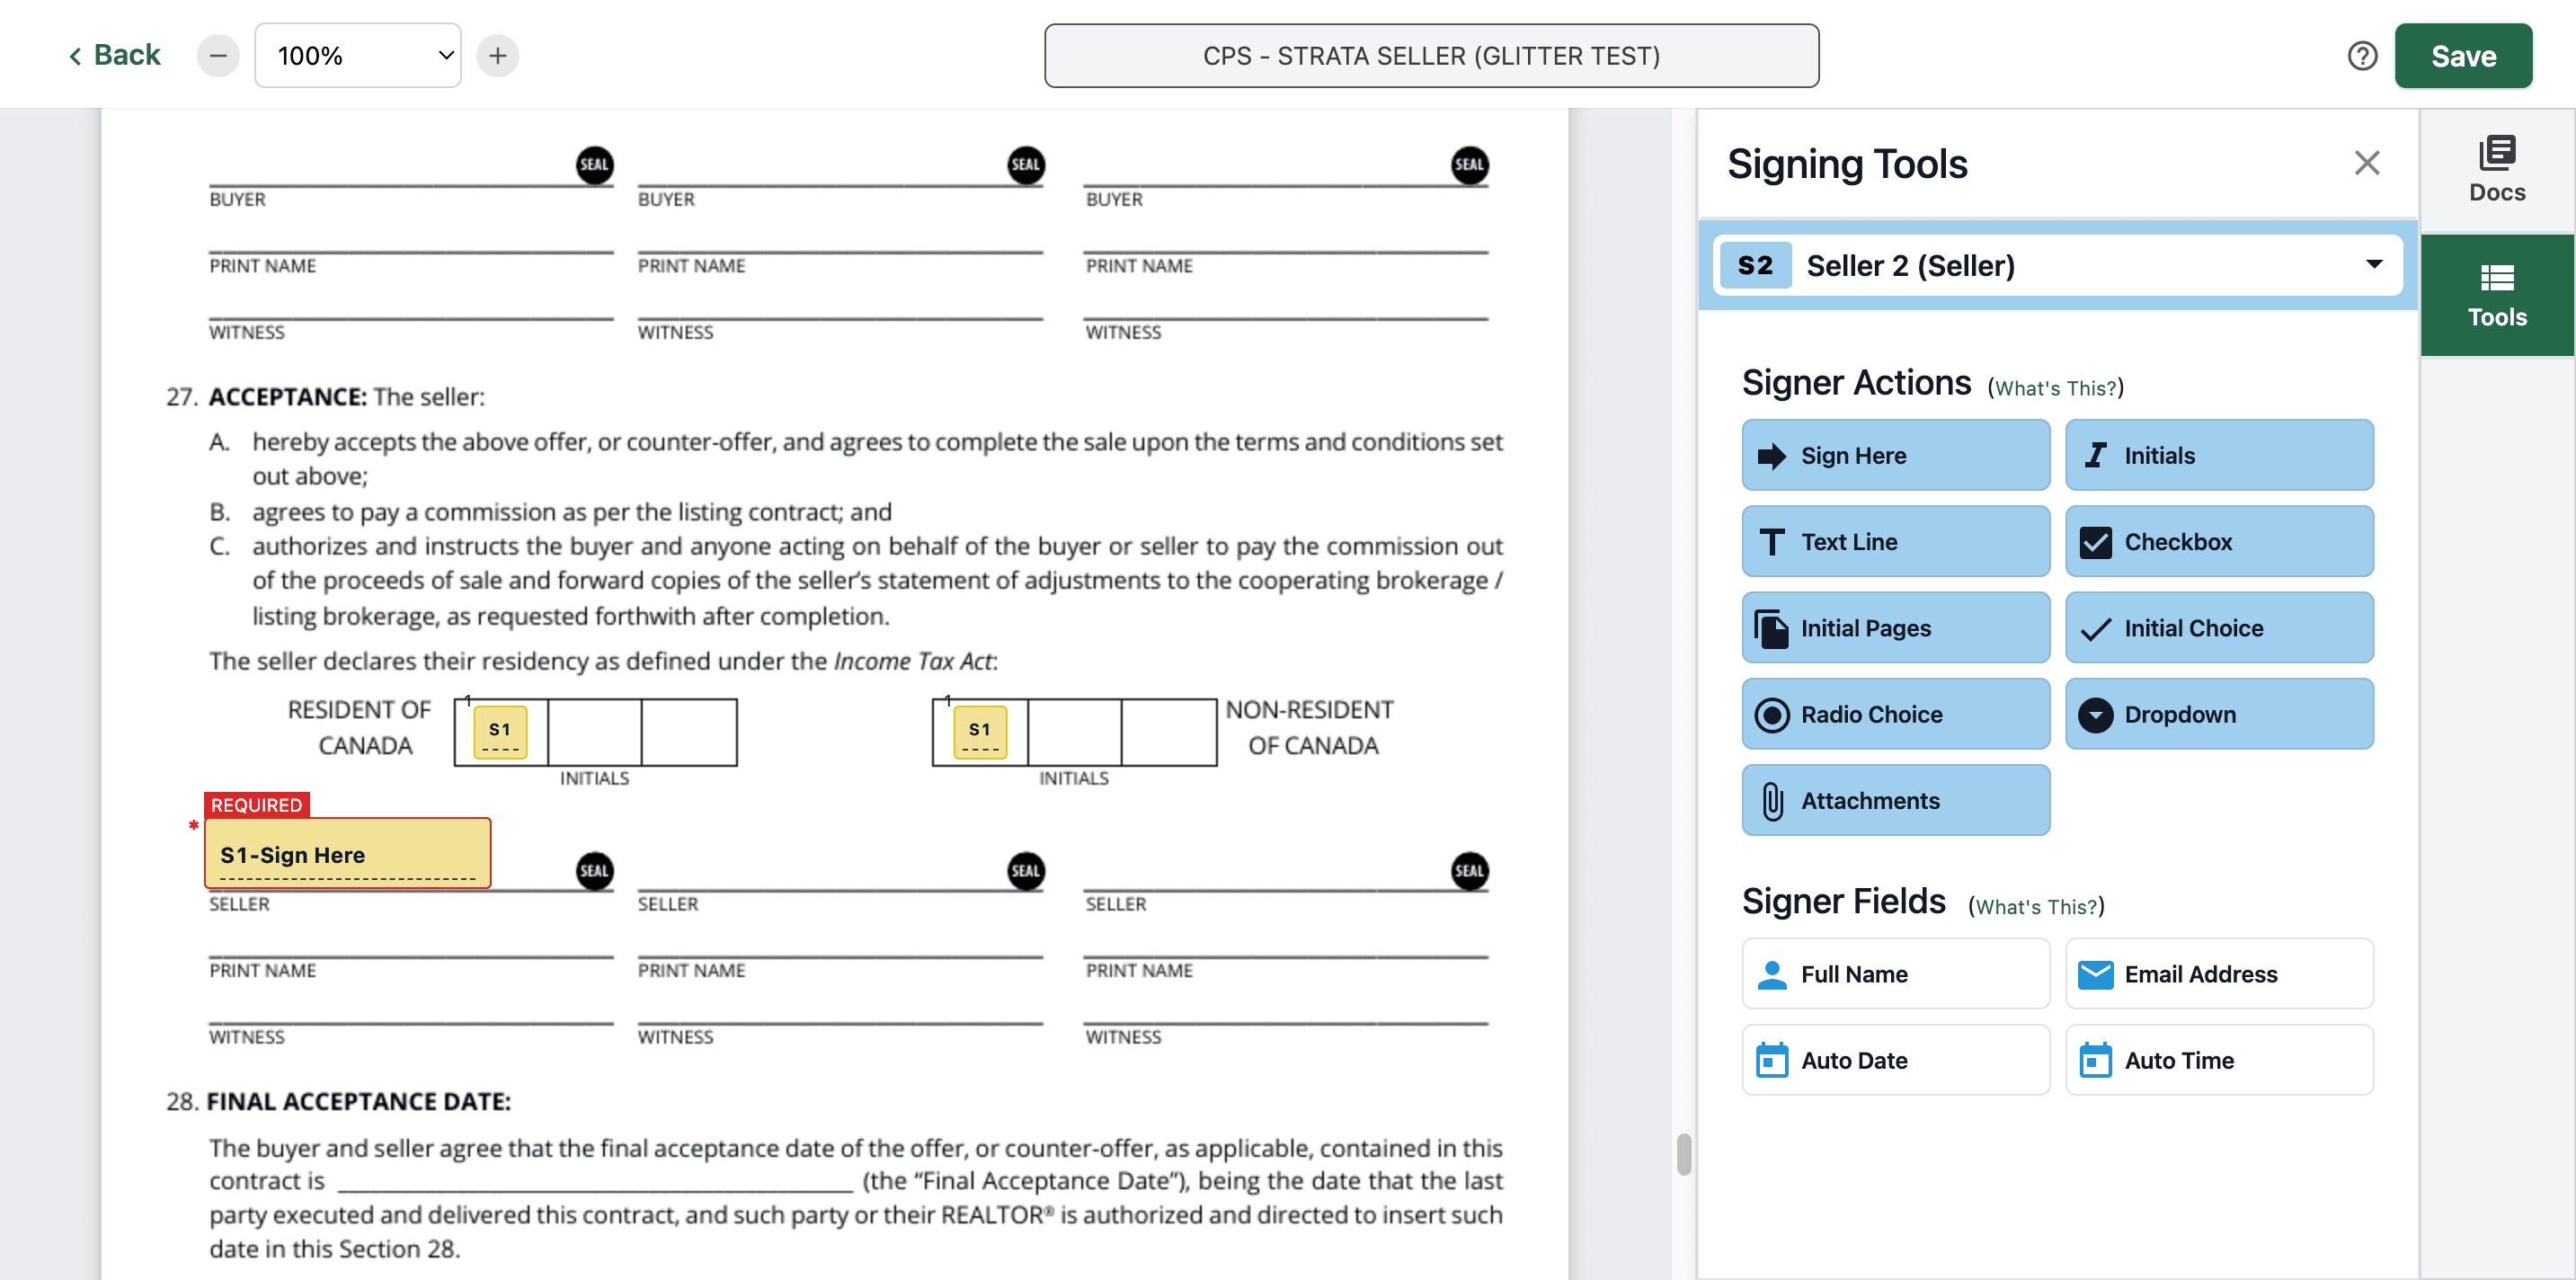Zoom out with the minus button
2576x1280 pixels.
[x=218, y=56]
